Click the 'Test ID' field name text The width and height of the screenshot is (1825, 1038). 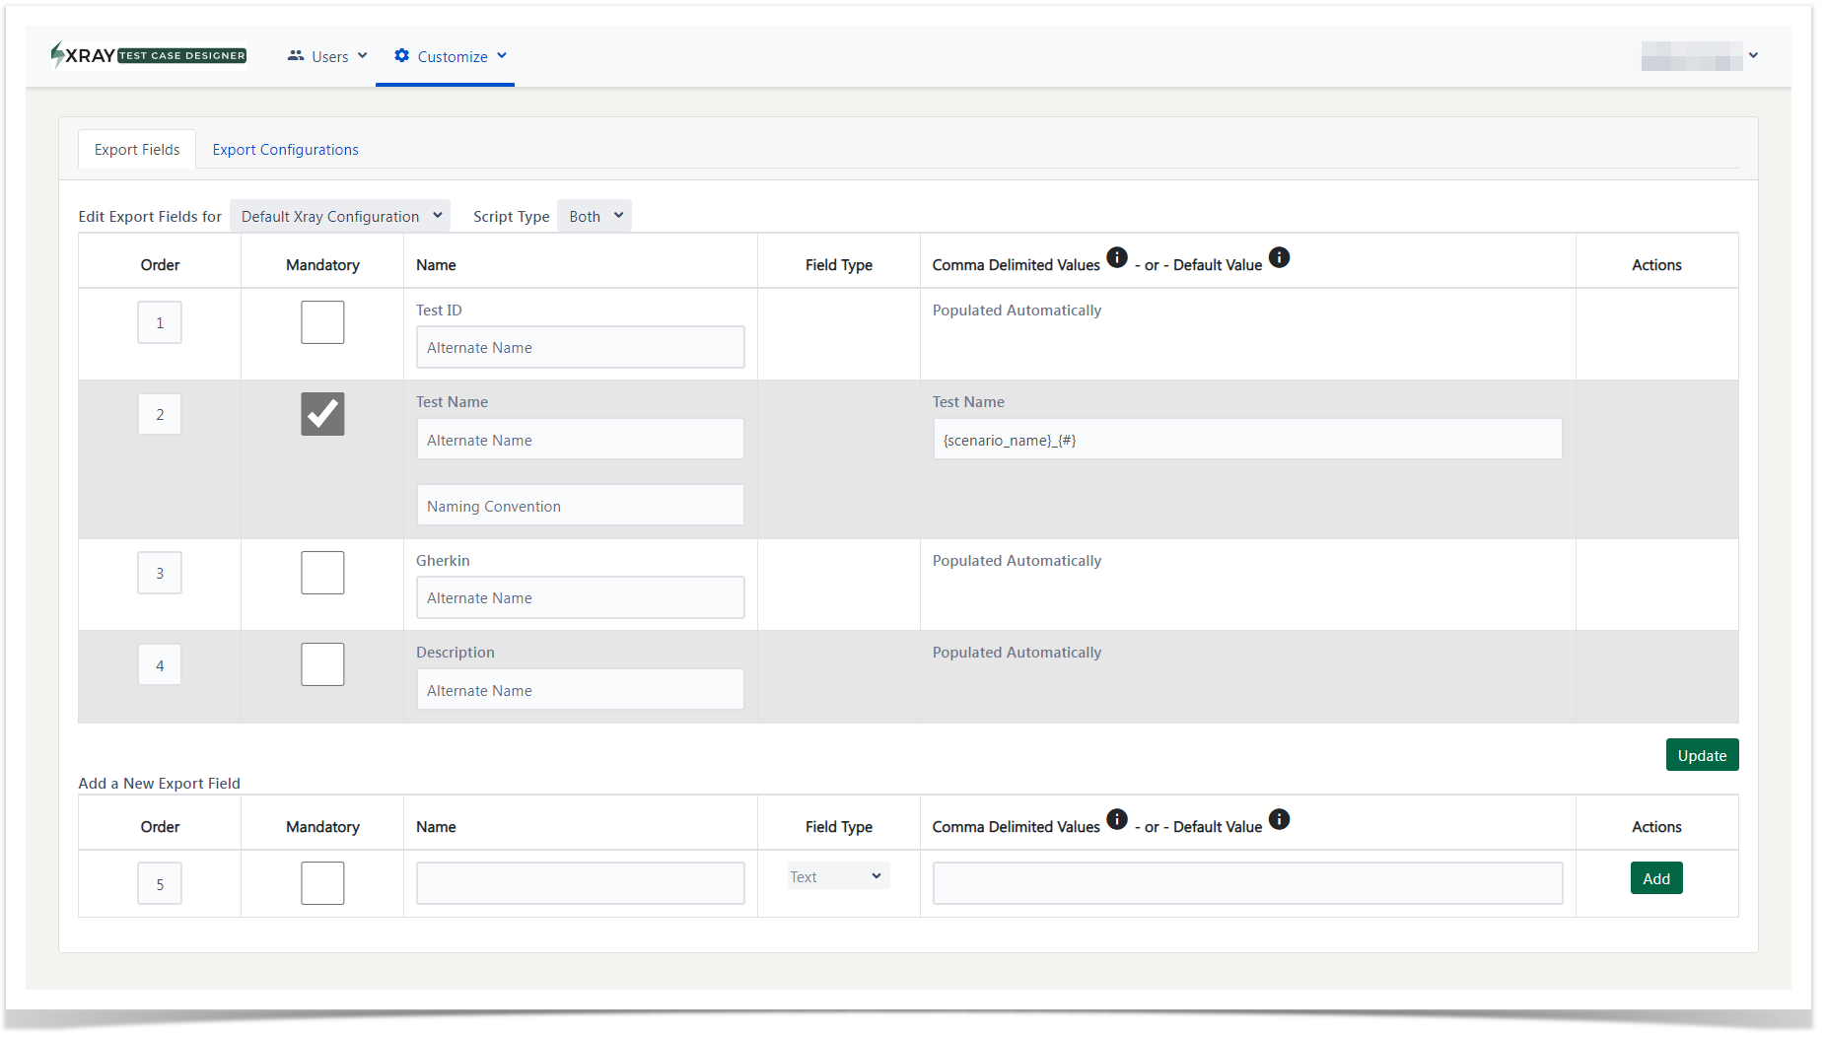(439, 311)
